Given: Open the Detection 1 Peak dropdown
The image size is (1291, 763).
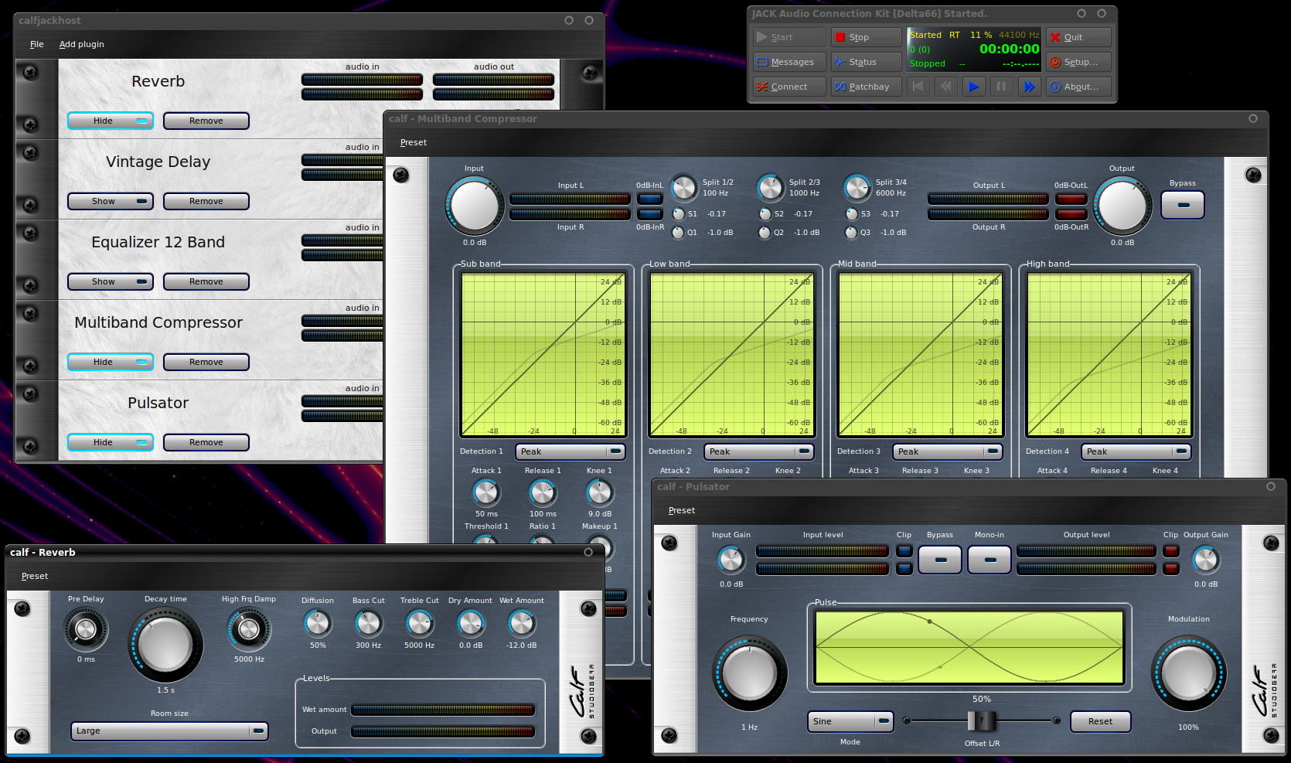Looking at the screenshot, I should 571,451.
